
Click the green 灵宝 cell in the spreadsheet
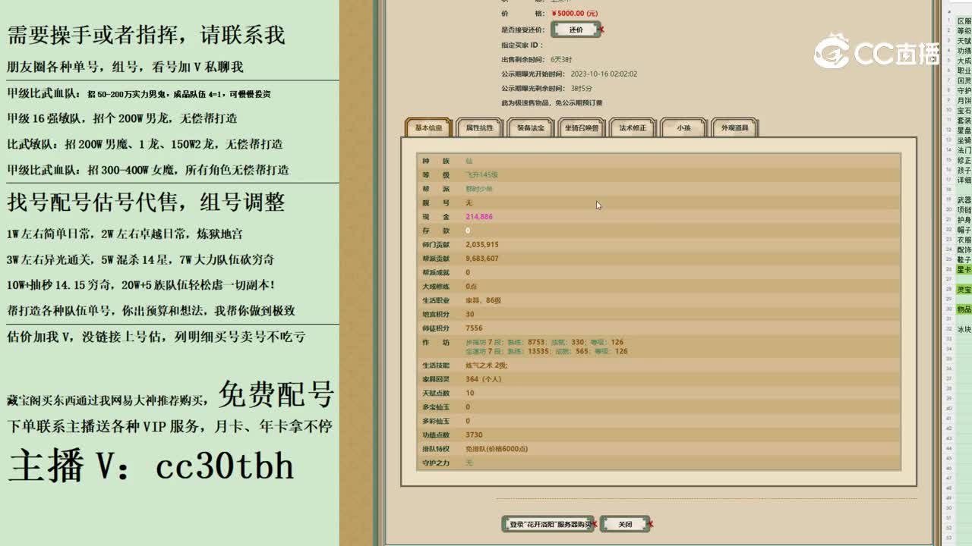tap(964, 290)
